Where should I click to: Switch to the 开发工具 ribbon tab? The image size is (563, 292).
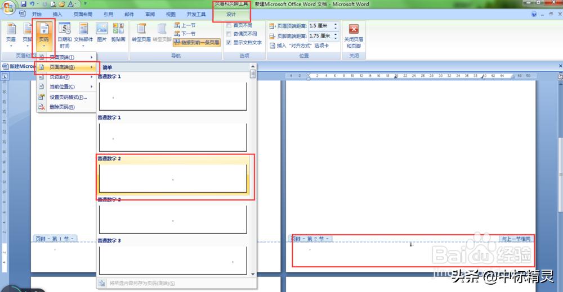click(x=196, y=15)
